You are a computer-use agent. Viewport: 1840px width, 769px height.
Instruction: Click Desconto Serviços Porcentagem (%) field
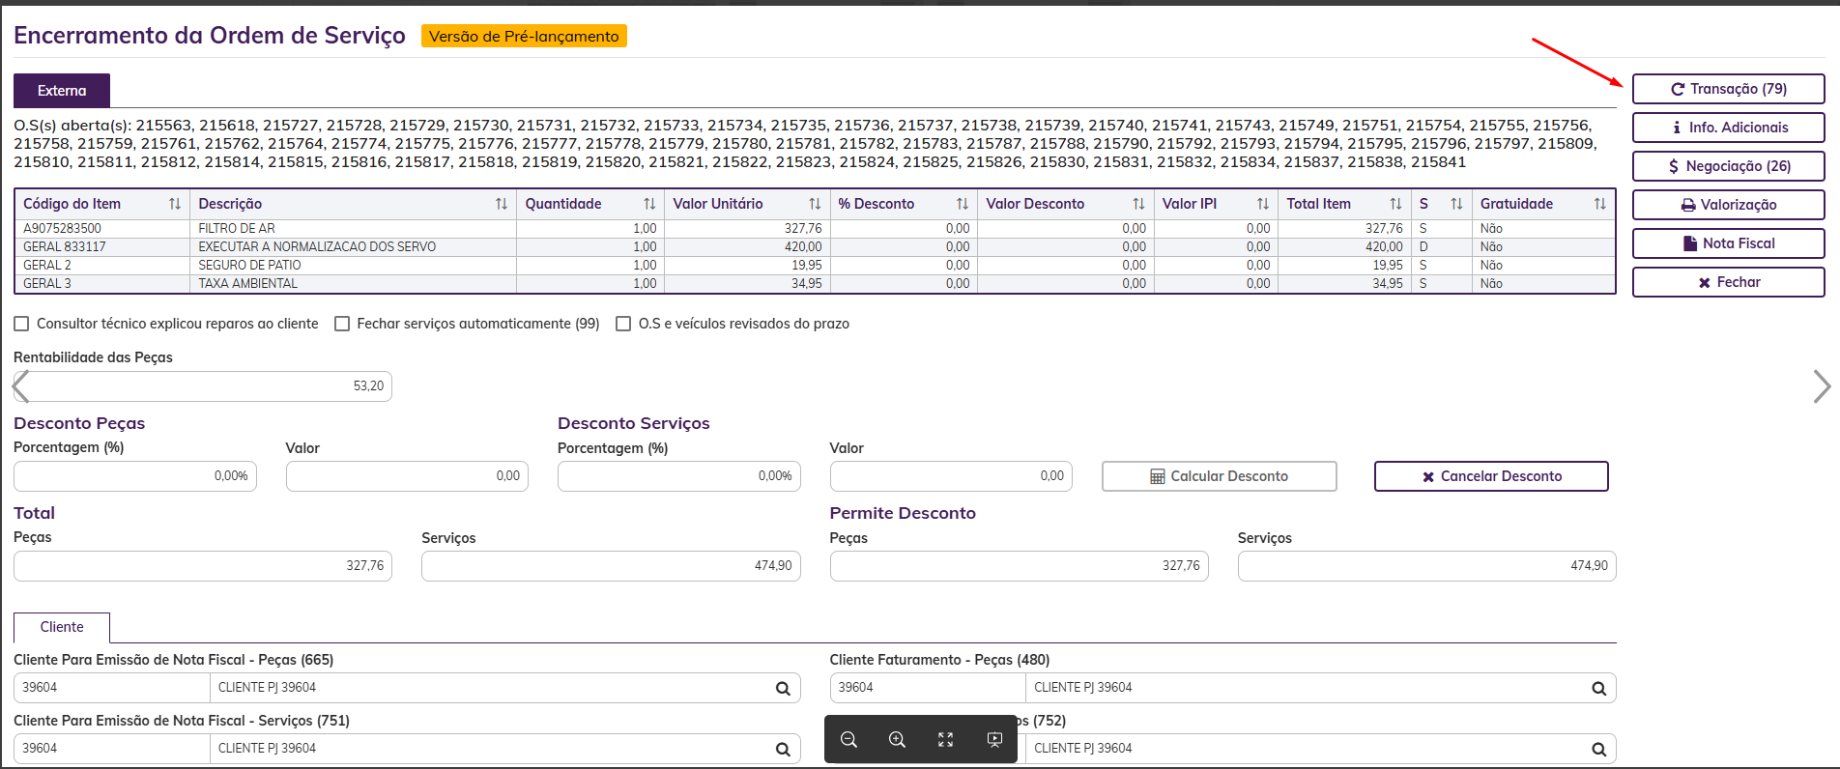click(679, 476)
